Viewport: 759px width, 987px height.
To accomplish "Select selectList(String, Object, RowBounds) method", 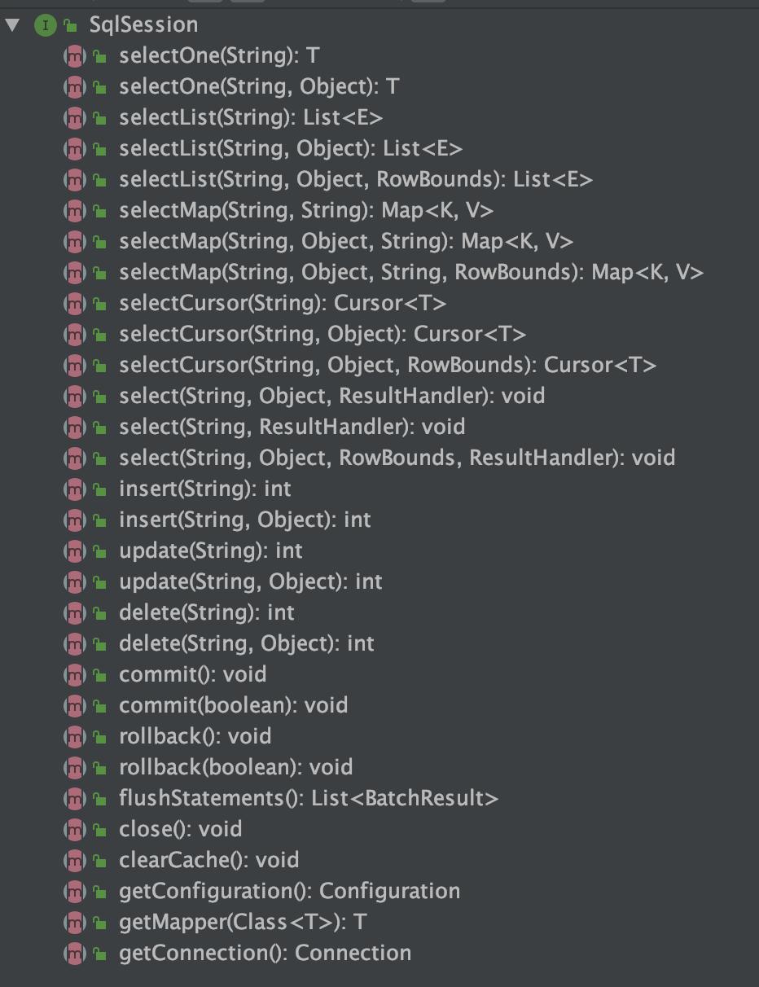I will [x=355, y=180].
